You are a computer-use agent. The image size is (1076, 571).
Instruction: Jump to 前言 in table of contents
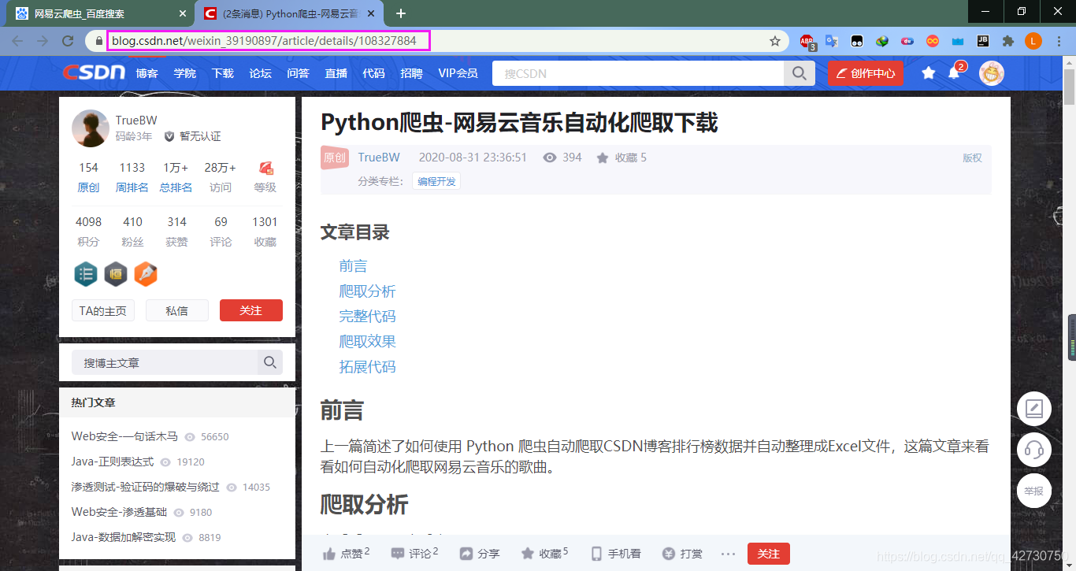353,265
